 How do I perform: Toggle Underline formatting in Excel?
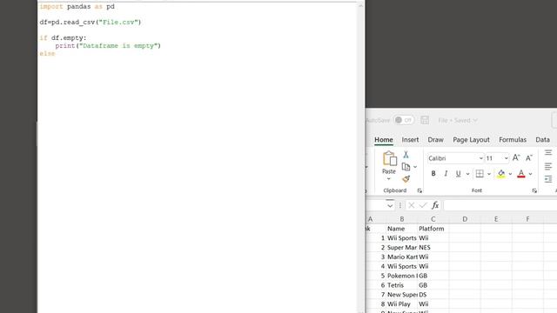(459, 174)
